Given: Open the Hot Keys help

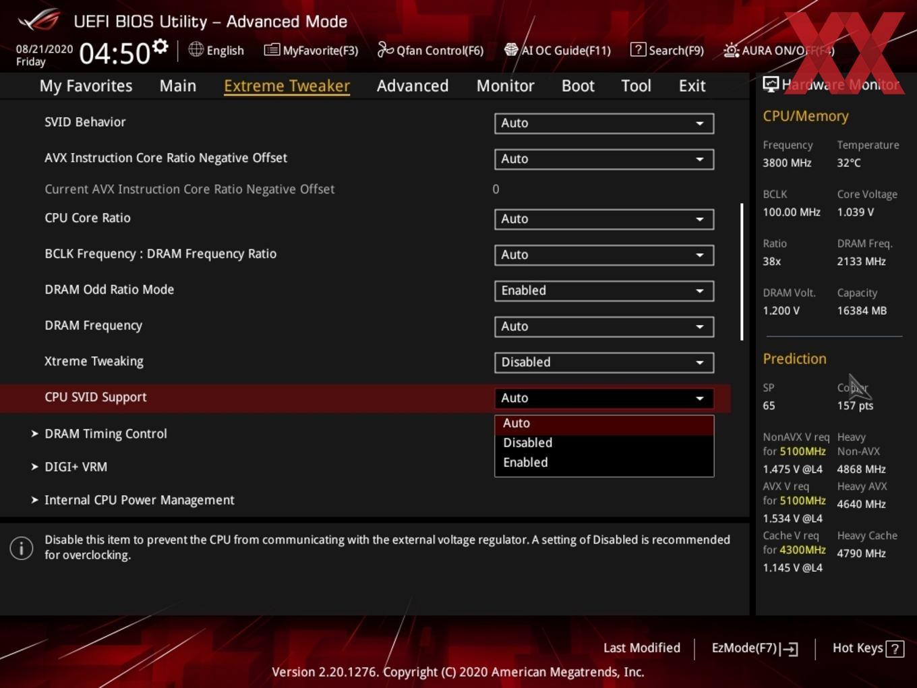Looking at the screenshot, I should pyautogui.click(x=868, y=648).
